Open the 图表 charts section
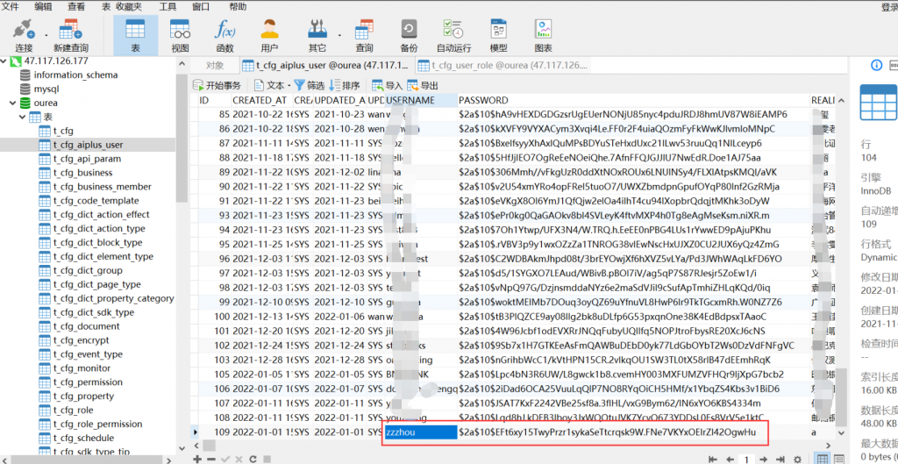 tap(543, 35)
